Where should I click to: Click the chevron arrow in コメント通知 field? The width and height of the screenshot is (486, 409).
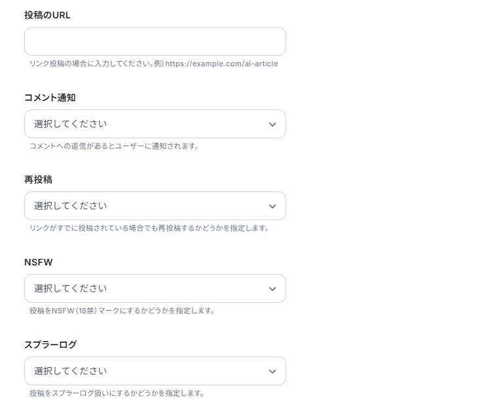272,125
